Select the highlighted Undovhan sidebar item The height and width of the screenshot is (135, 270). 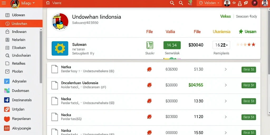pyautogui.click(x=21, y=23)
